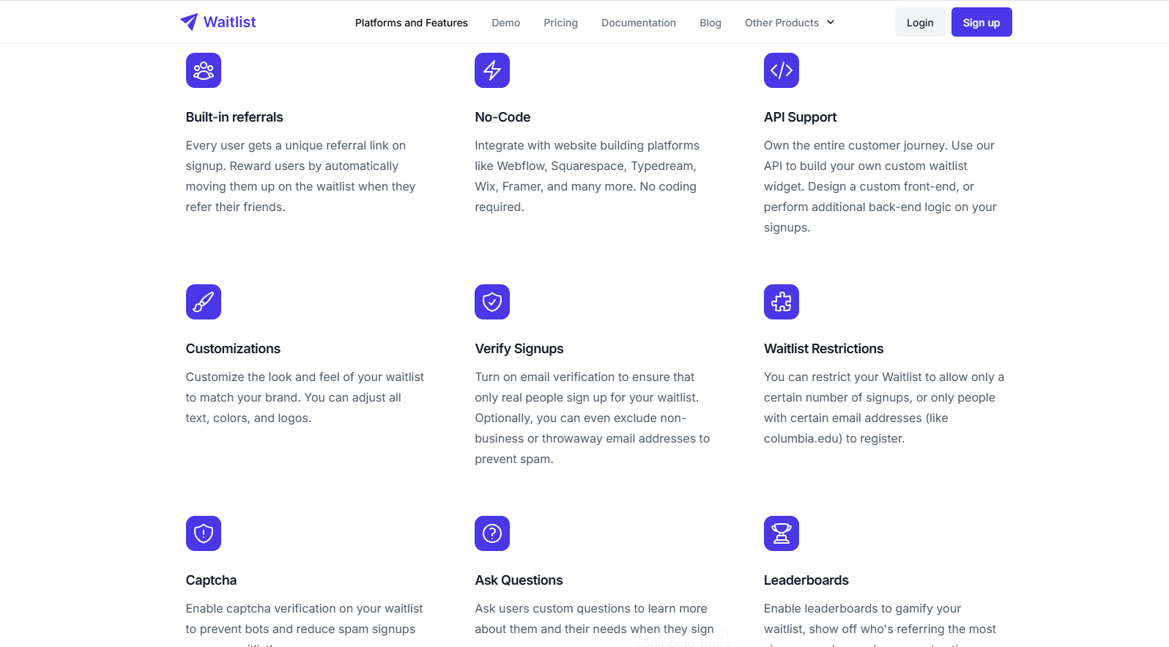
Task: Click the Built-in referrals people icon
Action: [203, 70]
